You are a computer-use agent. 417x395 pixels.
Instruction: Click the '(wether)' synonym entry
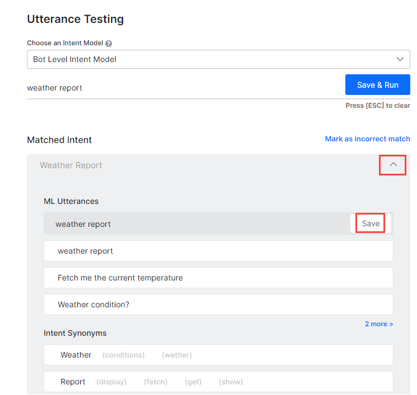pyautogui.click(x=177, y=355)
